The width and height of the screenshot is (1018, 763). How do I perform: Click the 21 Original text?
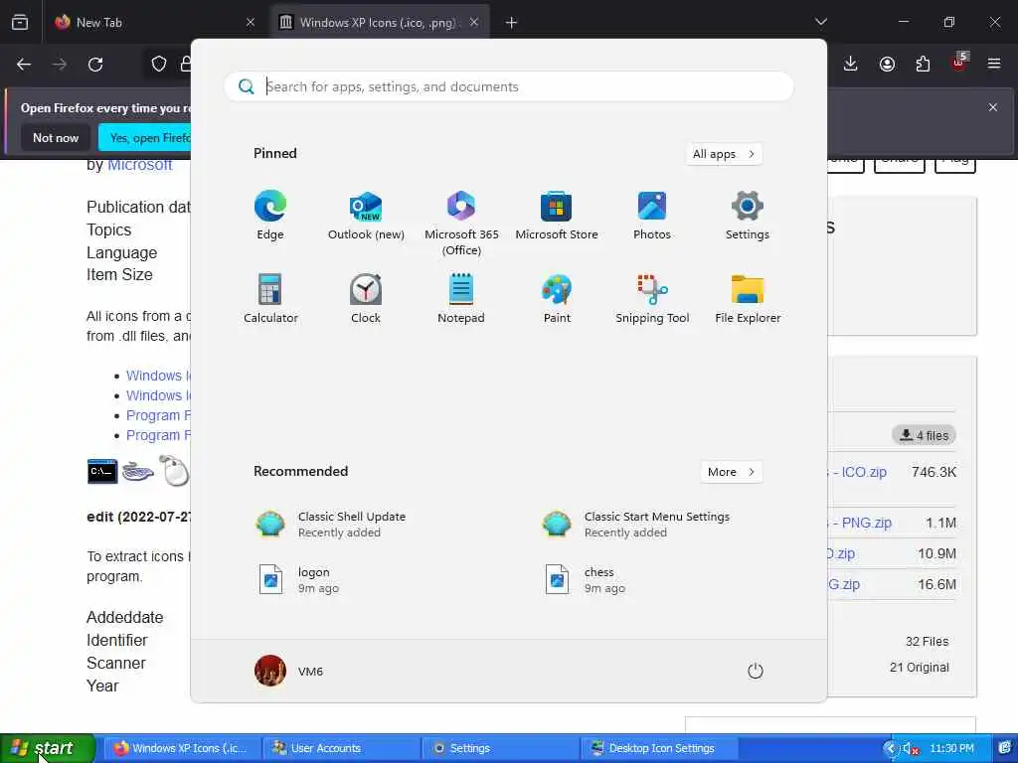[x=920, y=667]
